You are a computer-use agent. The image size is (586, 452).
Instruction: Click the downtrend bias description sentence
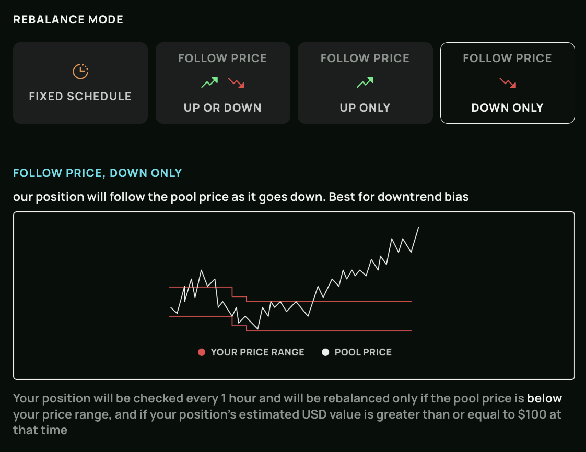pos(241,197)
